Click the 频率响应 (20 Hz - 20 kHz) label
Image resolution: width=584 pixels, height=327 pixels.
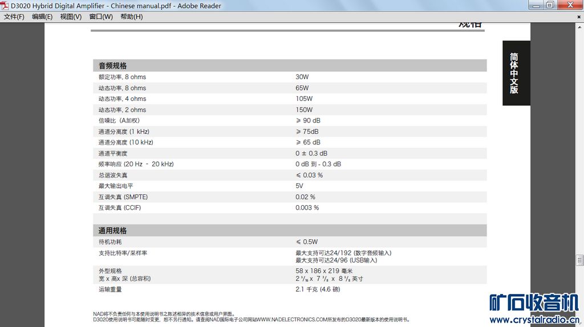pos(136,164)
